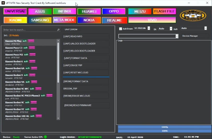Select Xiaomi Mi Play model

[30, 42]
